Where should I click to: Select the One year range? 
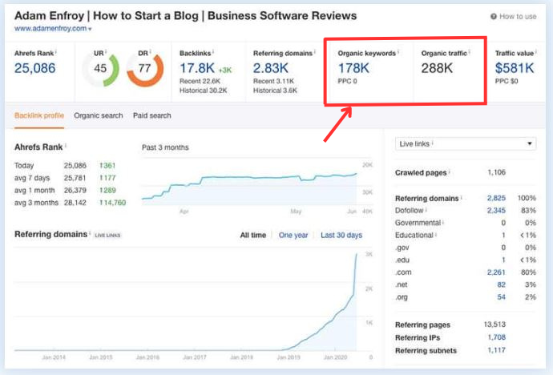click(x=293, y=235)
